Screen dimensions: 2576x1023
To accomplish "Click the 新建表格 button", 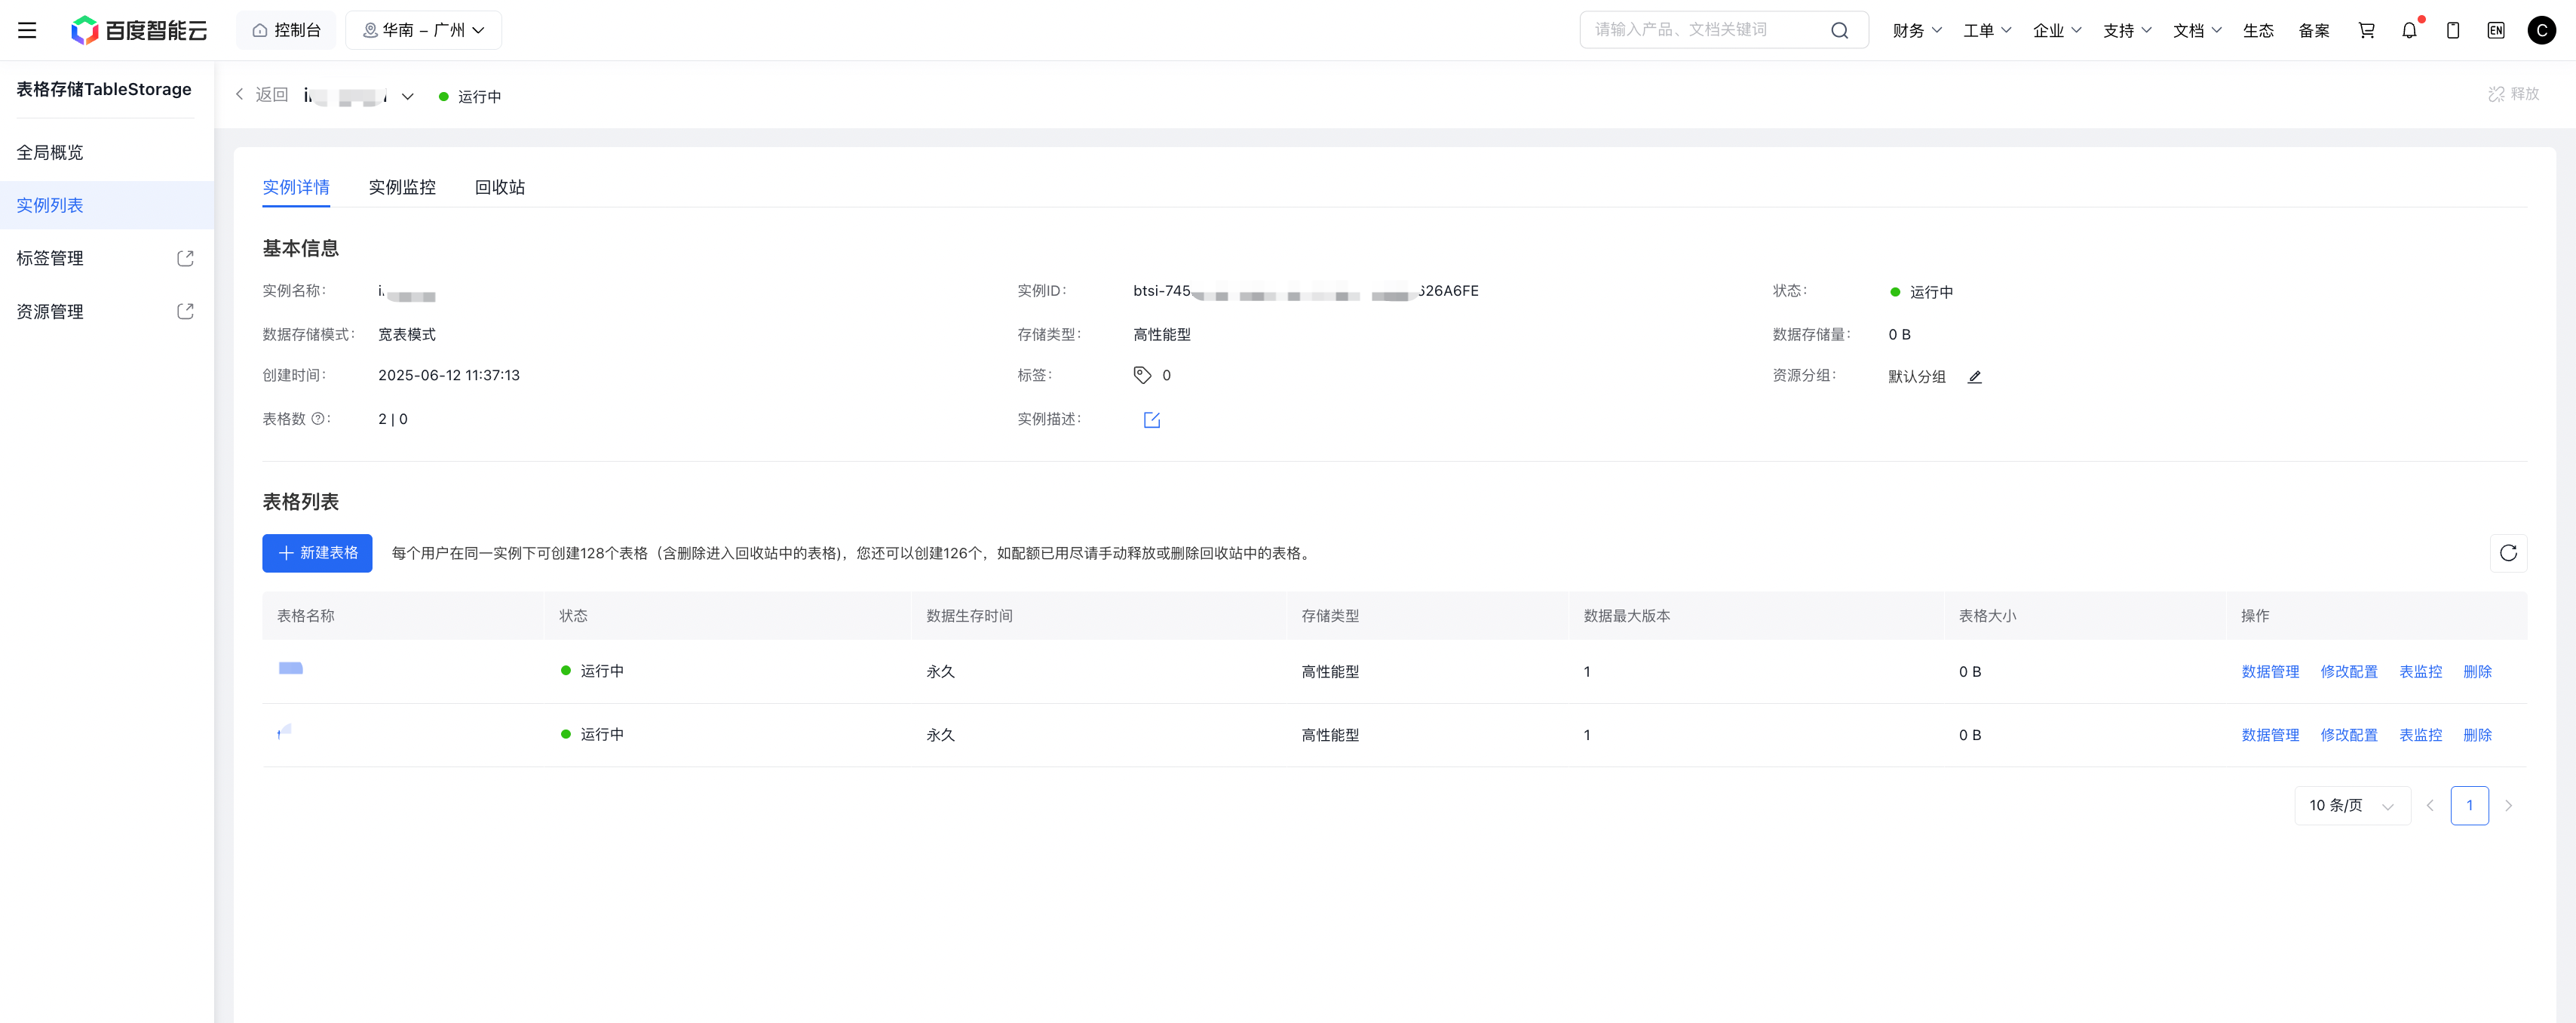I will [x=317, y=553].
